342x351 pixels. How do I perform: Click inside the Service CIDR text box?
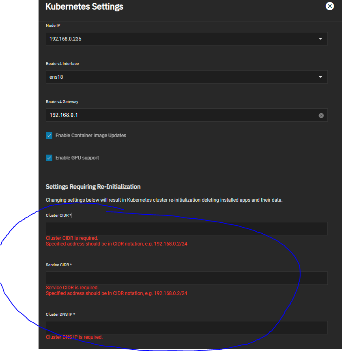pyautogui.click(x=187, y=278)
